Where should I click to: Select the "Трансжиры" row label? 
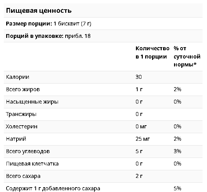(x=21, y=114)
